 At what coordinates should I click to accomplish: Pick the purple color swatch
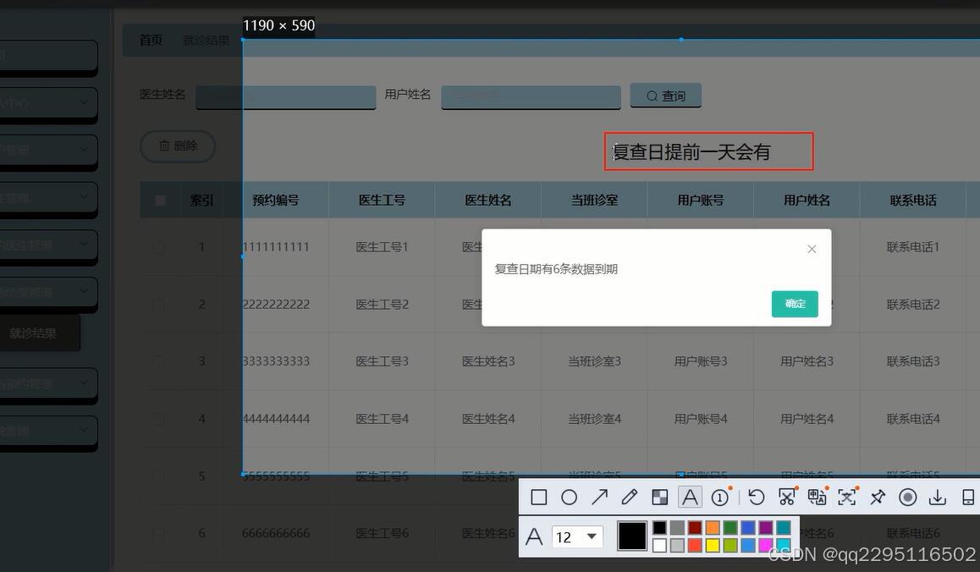[766, 528]
